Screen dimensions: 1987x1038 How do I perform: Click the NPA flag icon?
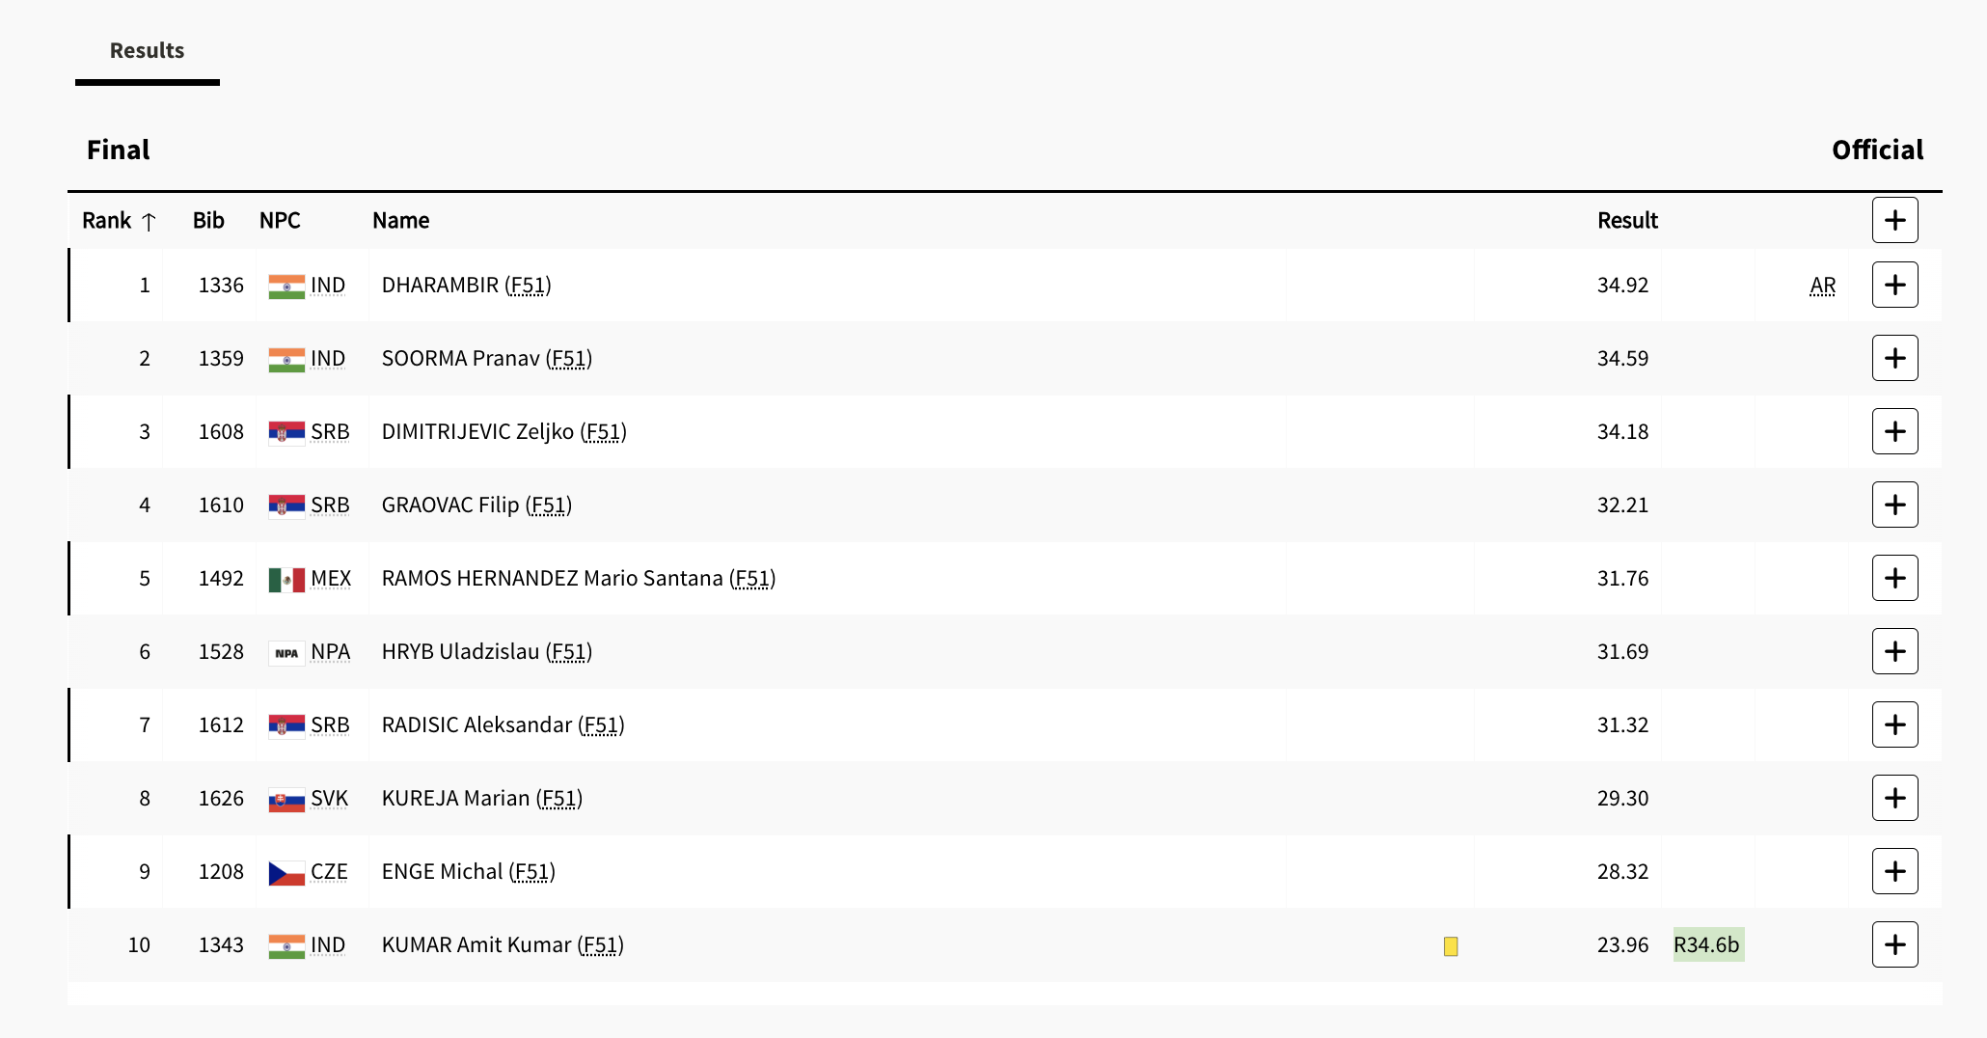(286, 653)
